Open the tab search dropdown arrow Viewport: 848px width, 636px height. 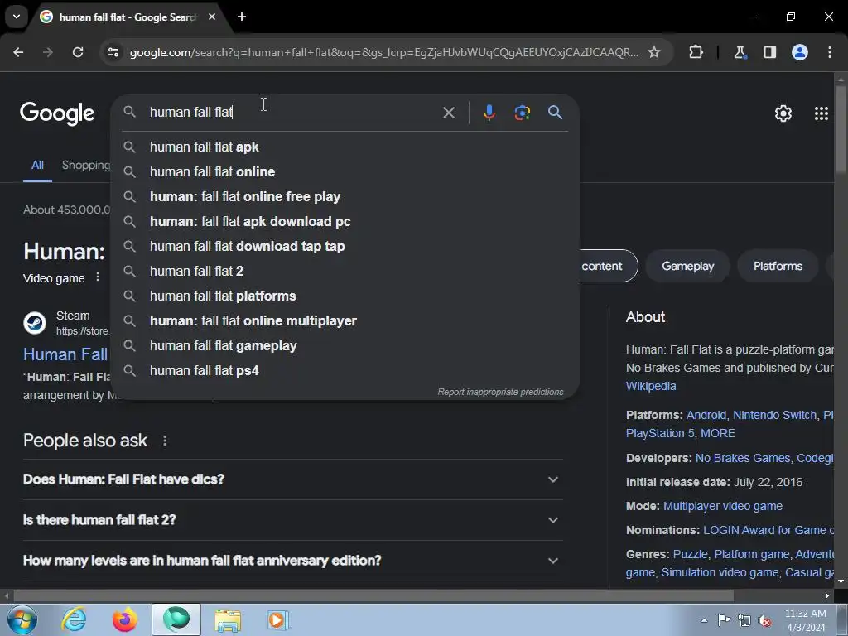(x=17, y=17)
